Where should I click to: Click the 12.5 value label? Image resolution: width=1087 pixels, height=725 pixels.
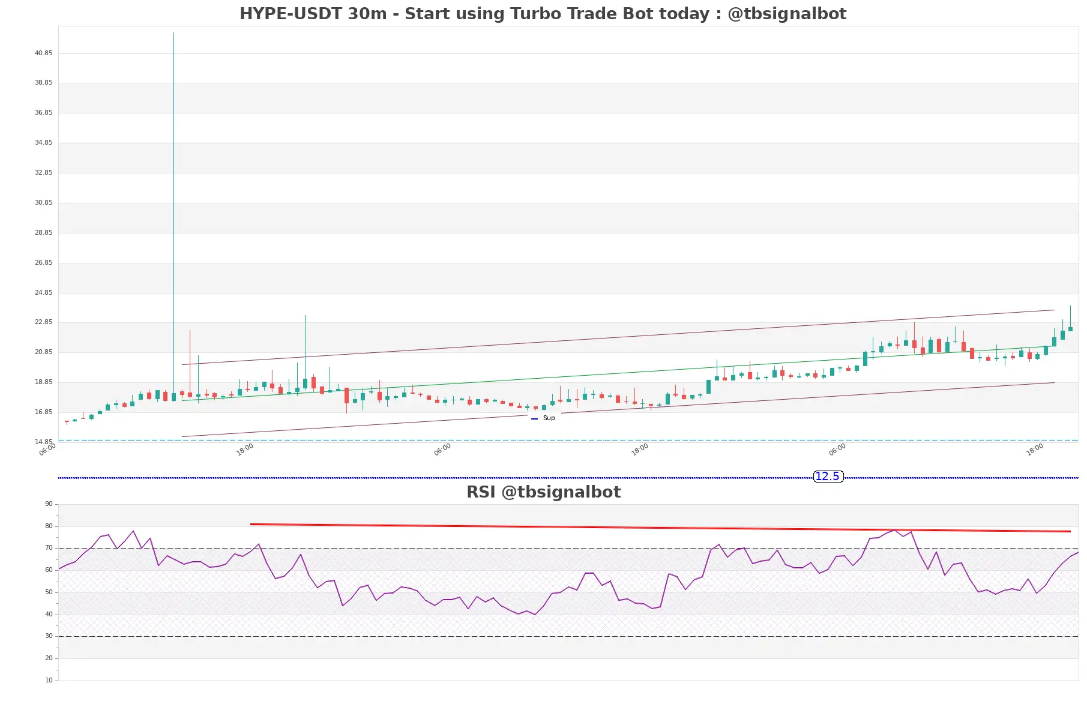pos(828,477)
